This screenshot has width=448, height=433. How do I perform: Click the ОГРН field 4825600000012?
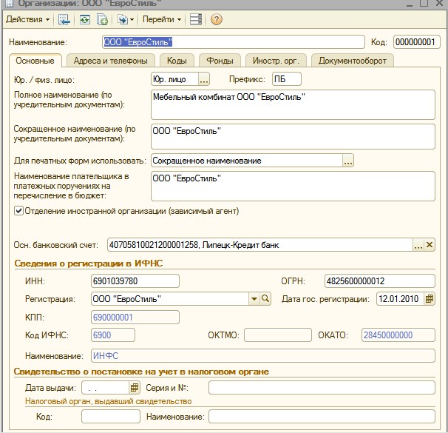[380, 281]
